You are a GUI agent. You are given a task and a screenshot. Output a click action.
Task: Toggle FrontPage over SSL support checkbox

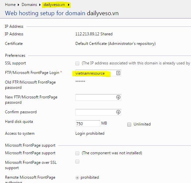77,162
